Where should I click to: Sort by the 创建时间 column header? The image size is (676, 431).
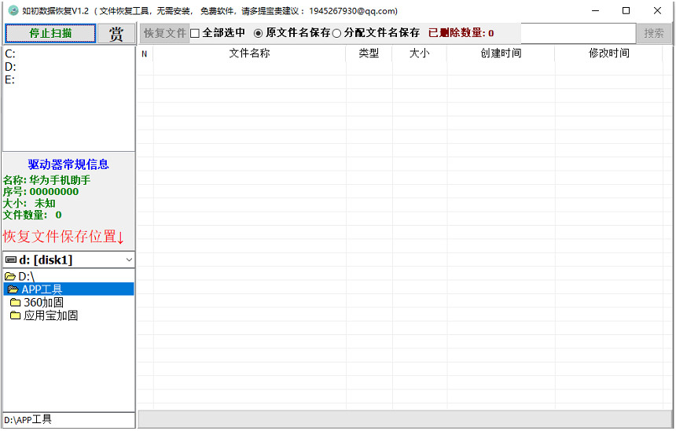click(x=501, y=53)
